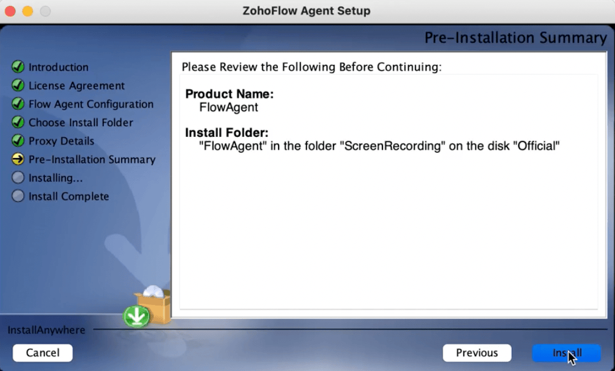
Task: Cancel the ZohoFlow Agent setup
Action: point(42,353)
